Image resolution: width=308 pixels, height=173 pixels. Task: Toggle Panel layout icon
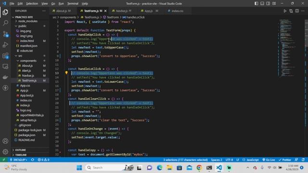[x=262, y=3]
